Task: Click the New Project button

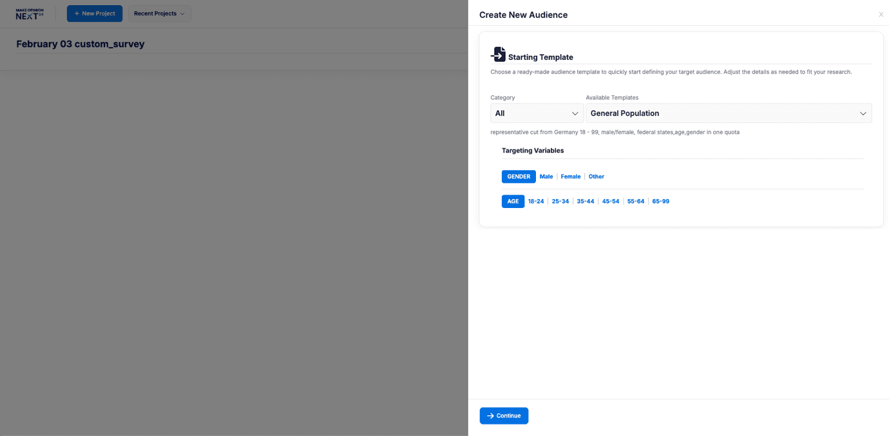Action: click(x=94, y=13)
